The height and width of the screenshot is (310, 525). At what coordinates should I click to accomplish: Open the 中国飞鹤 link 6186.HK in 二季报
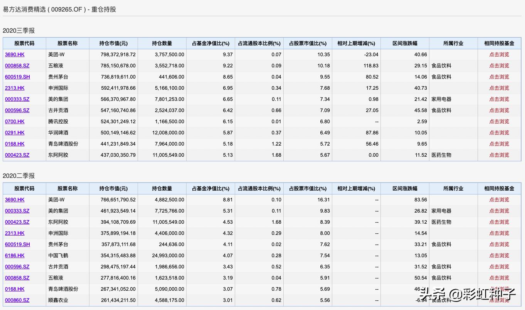tap(14, 255)
